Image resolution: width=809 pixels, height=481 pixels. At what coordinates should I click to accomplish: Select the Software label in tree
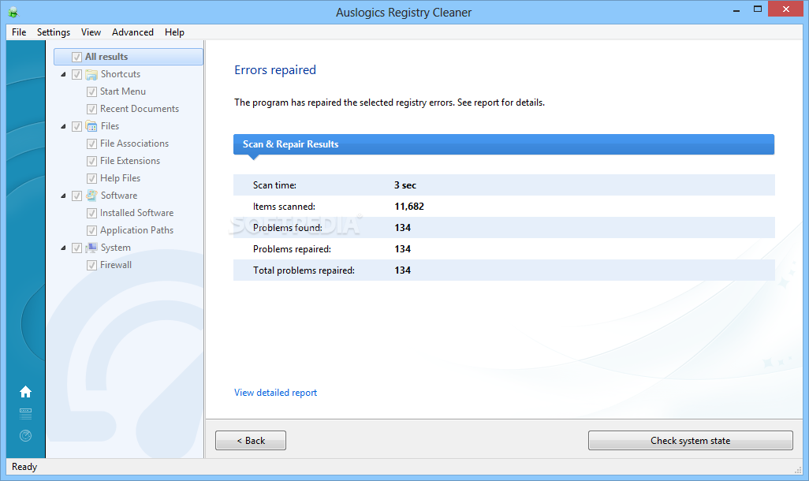click(119, 196)
